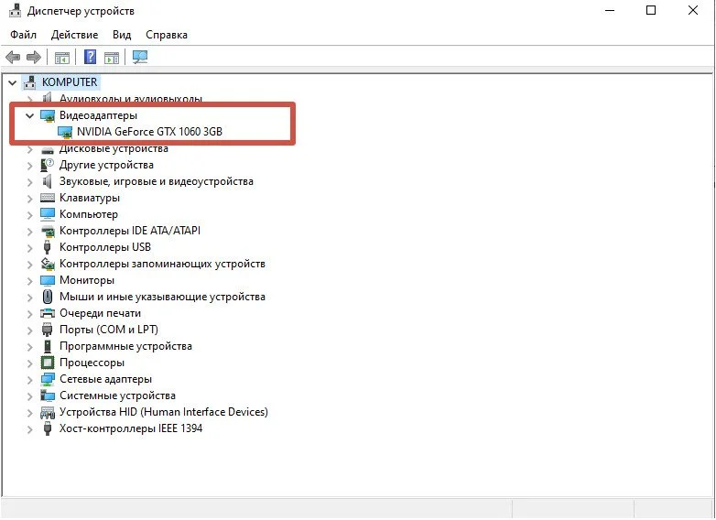The image size is (716, 520).
Task: Select the Компьютер row label
Action: coord(89,214)
